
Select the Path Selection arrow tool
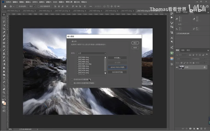[x=4, y=85]
